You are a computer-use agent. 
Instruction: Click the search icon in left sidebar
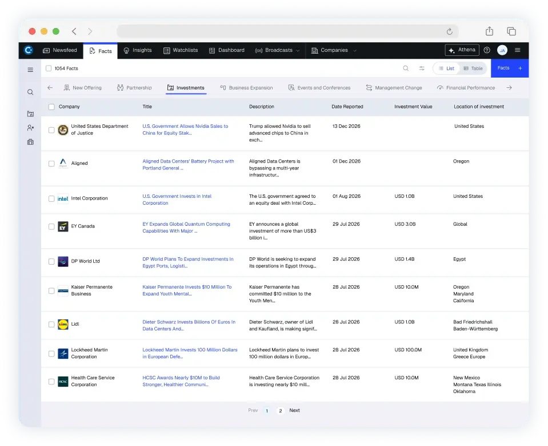[x=30, y=92]
